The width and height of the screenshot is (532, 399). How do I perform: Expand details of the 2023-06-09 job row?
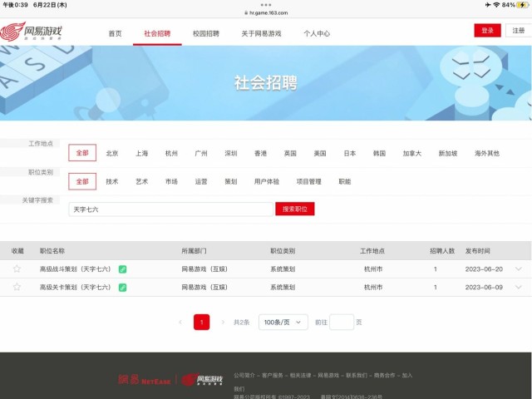click(x=519, y=288)
